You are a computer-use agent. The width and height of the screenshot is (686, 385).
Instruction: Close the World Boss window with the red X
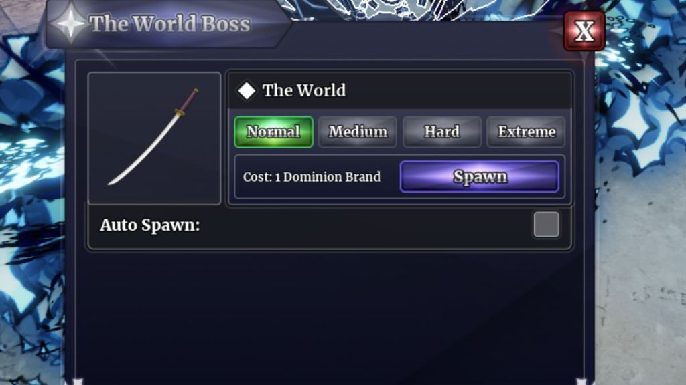tap(584, 31)
